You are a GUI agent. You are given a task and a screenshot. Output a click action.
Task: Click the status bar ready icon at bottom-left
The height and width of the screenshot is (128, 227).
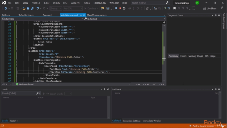[x=2, y=126]
